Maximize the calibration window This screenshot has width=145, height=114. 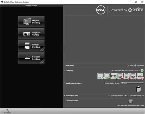[x=136, y=2]
